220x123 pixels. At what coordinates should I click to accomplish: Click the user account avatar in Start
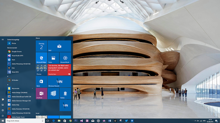tap(3, 99)
